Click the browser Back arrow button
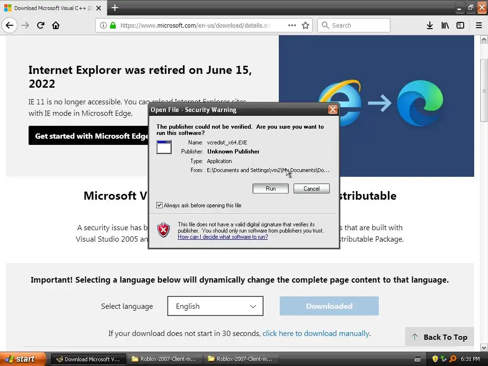The image size is (488, 366). (10, 25)
